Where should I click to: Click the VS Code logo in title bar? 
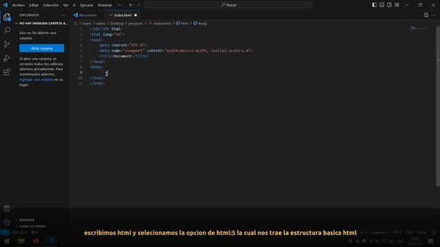click(x=5, y=5)
